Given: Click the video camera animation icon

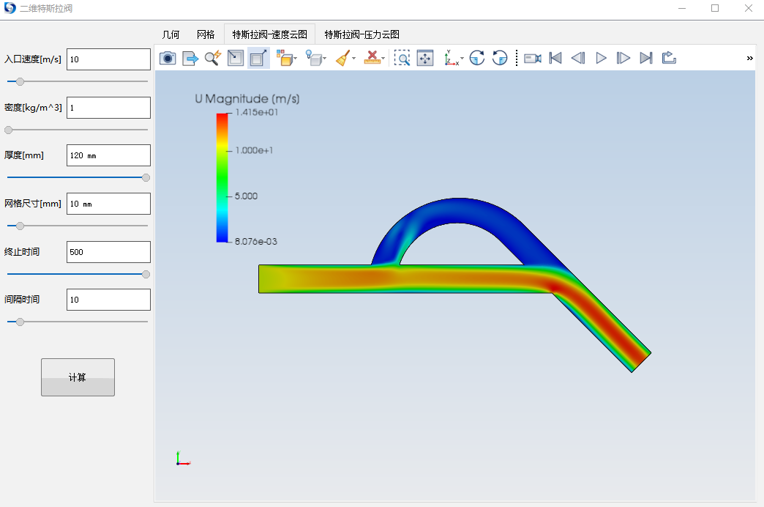Looking at the screenshot, I should point(532,59).
